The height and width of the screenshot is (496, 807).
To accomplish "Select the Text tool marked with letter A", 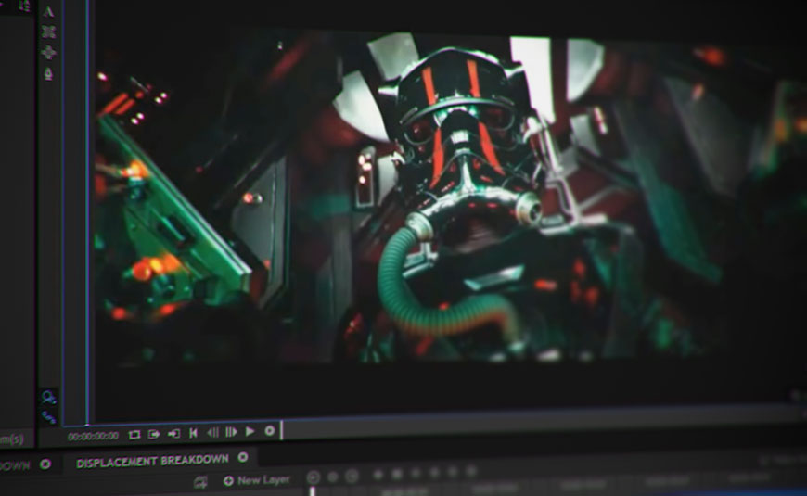I will [x=48, y=11].
